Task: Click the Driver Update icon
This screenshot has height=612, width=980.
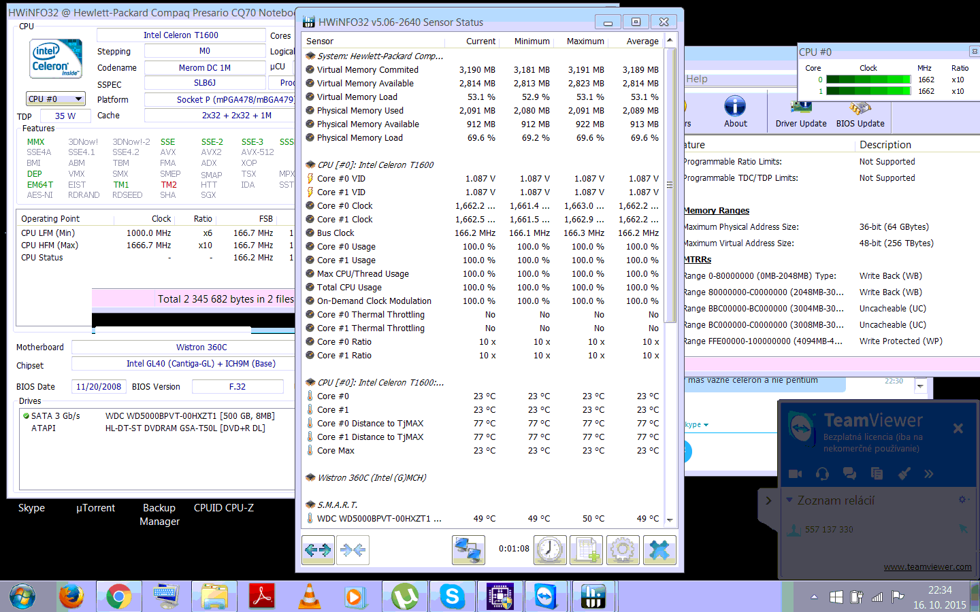Action: pyautogui.click(x=801, y=113)
